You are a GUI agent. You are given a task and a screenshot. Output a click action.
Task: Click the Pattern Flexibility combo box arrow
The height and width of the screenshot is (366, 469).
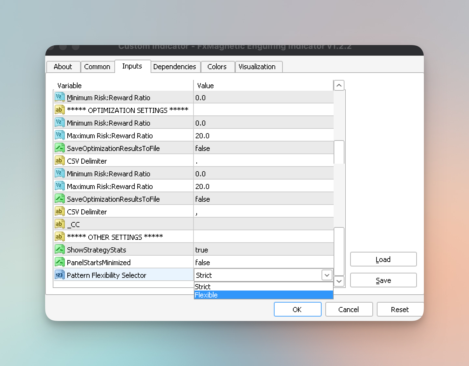[327, 275]
